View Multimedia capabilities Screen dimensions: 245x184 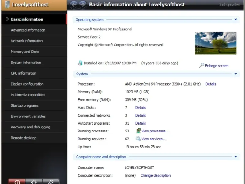click(x=34, y=95)
